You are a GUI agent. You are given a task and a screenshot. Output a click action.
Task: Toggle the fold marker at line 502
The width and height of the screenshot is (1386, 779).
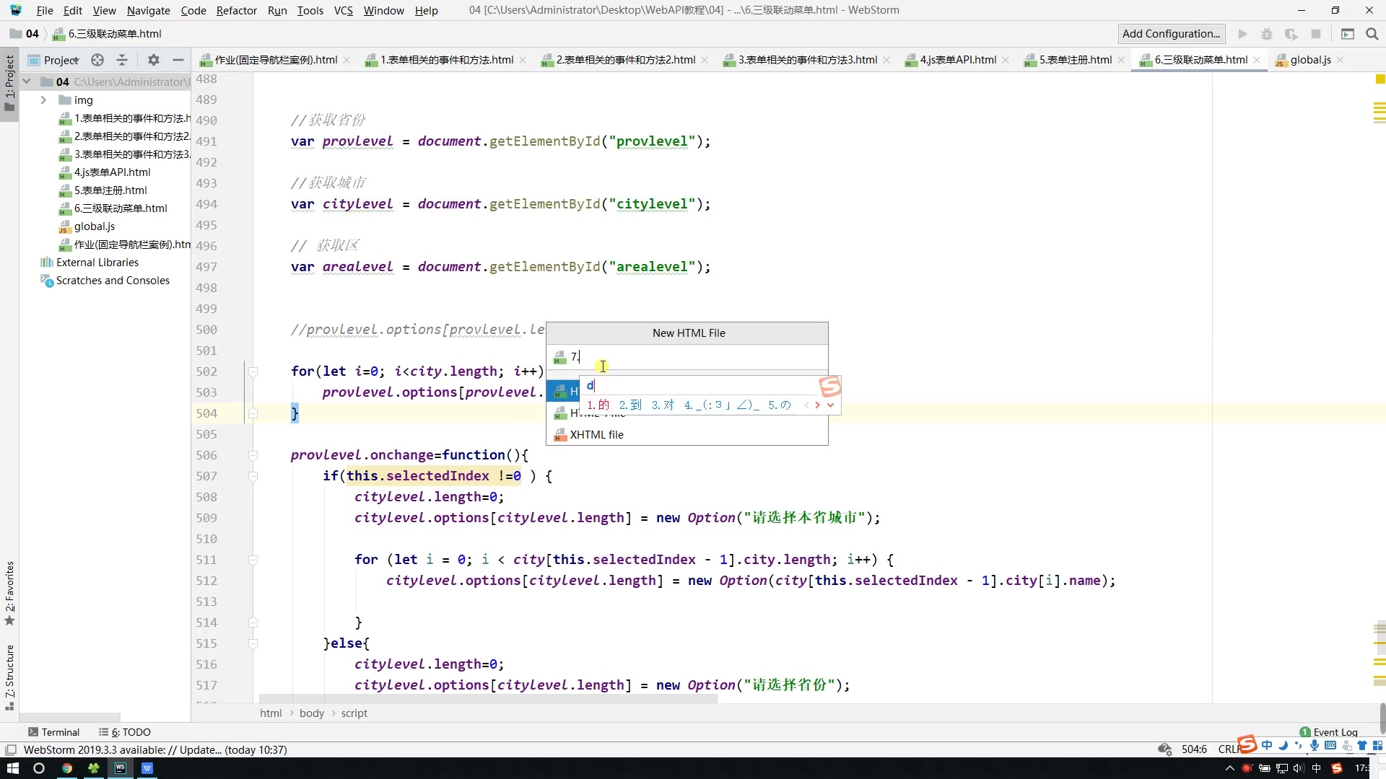coord(253,371)
